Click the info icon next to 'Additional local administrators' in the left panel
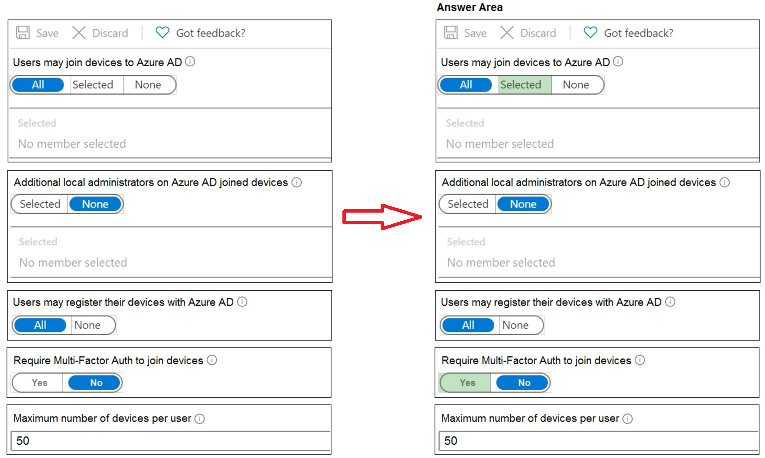This screenshot has width=765, height=458. [x=297, y=182]
